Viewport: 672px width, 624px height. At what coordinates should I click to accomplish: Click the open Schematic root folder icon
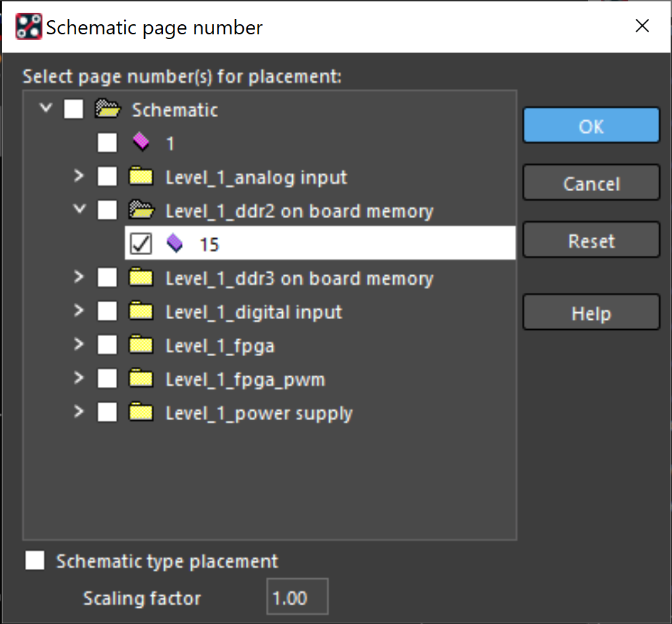pyautogui.click(x=108, y=108)
